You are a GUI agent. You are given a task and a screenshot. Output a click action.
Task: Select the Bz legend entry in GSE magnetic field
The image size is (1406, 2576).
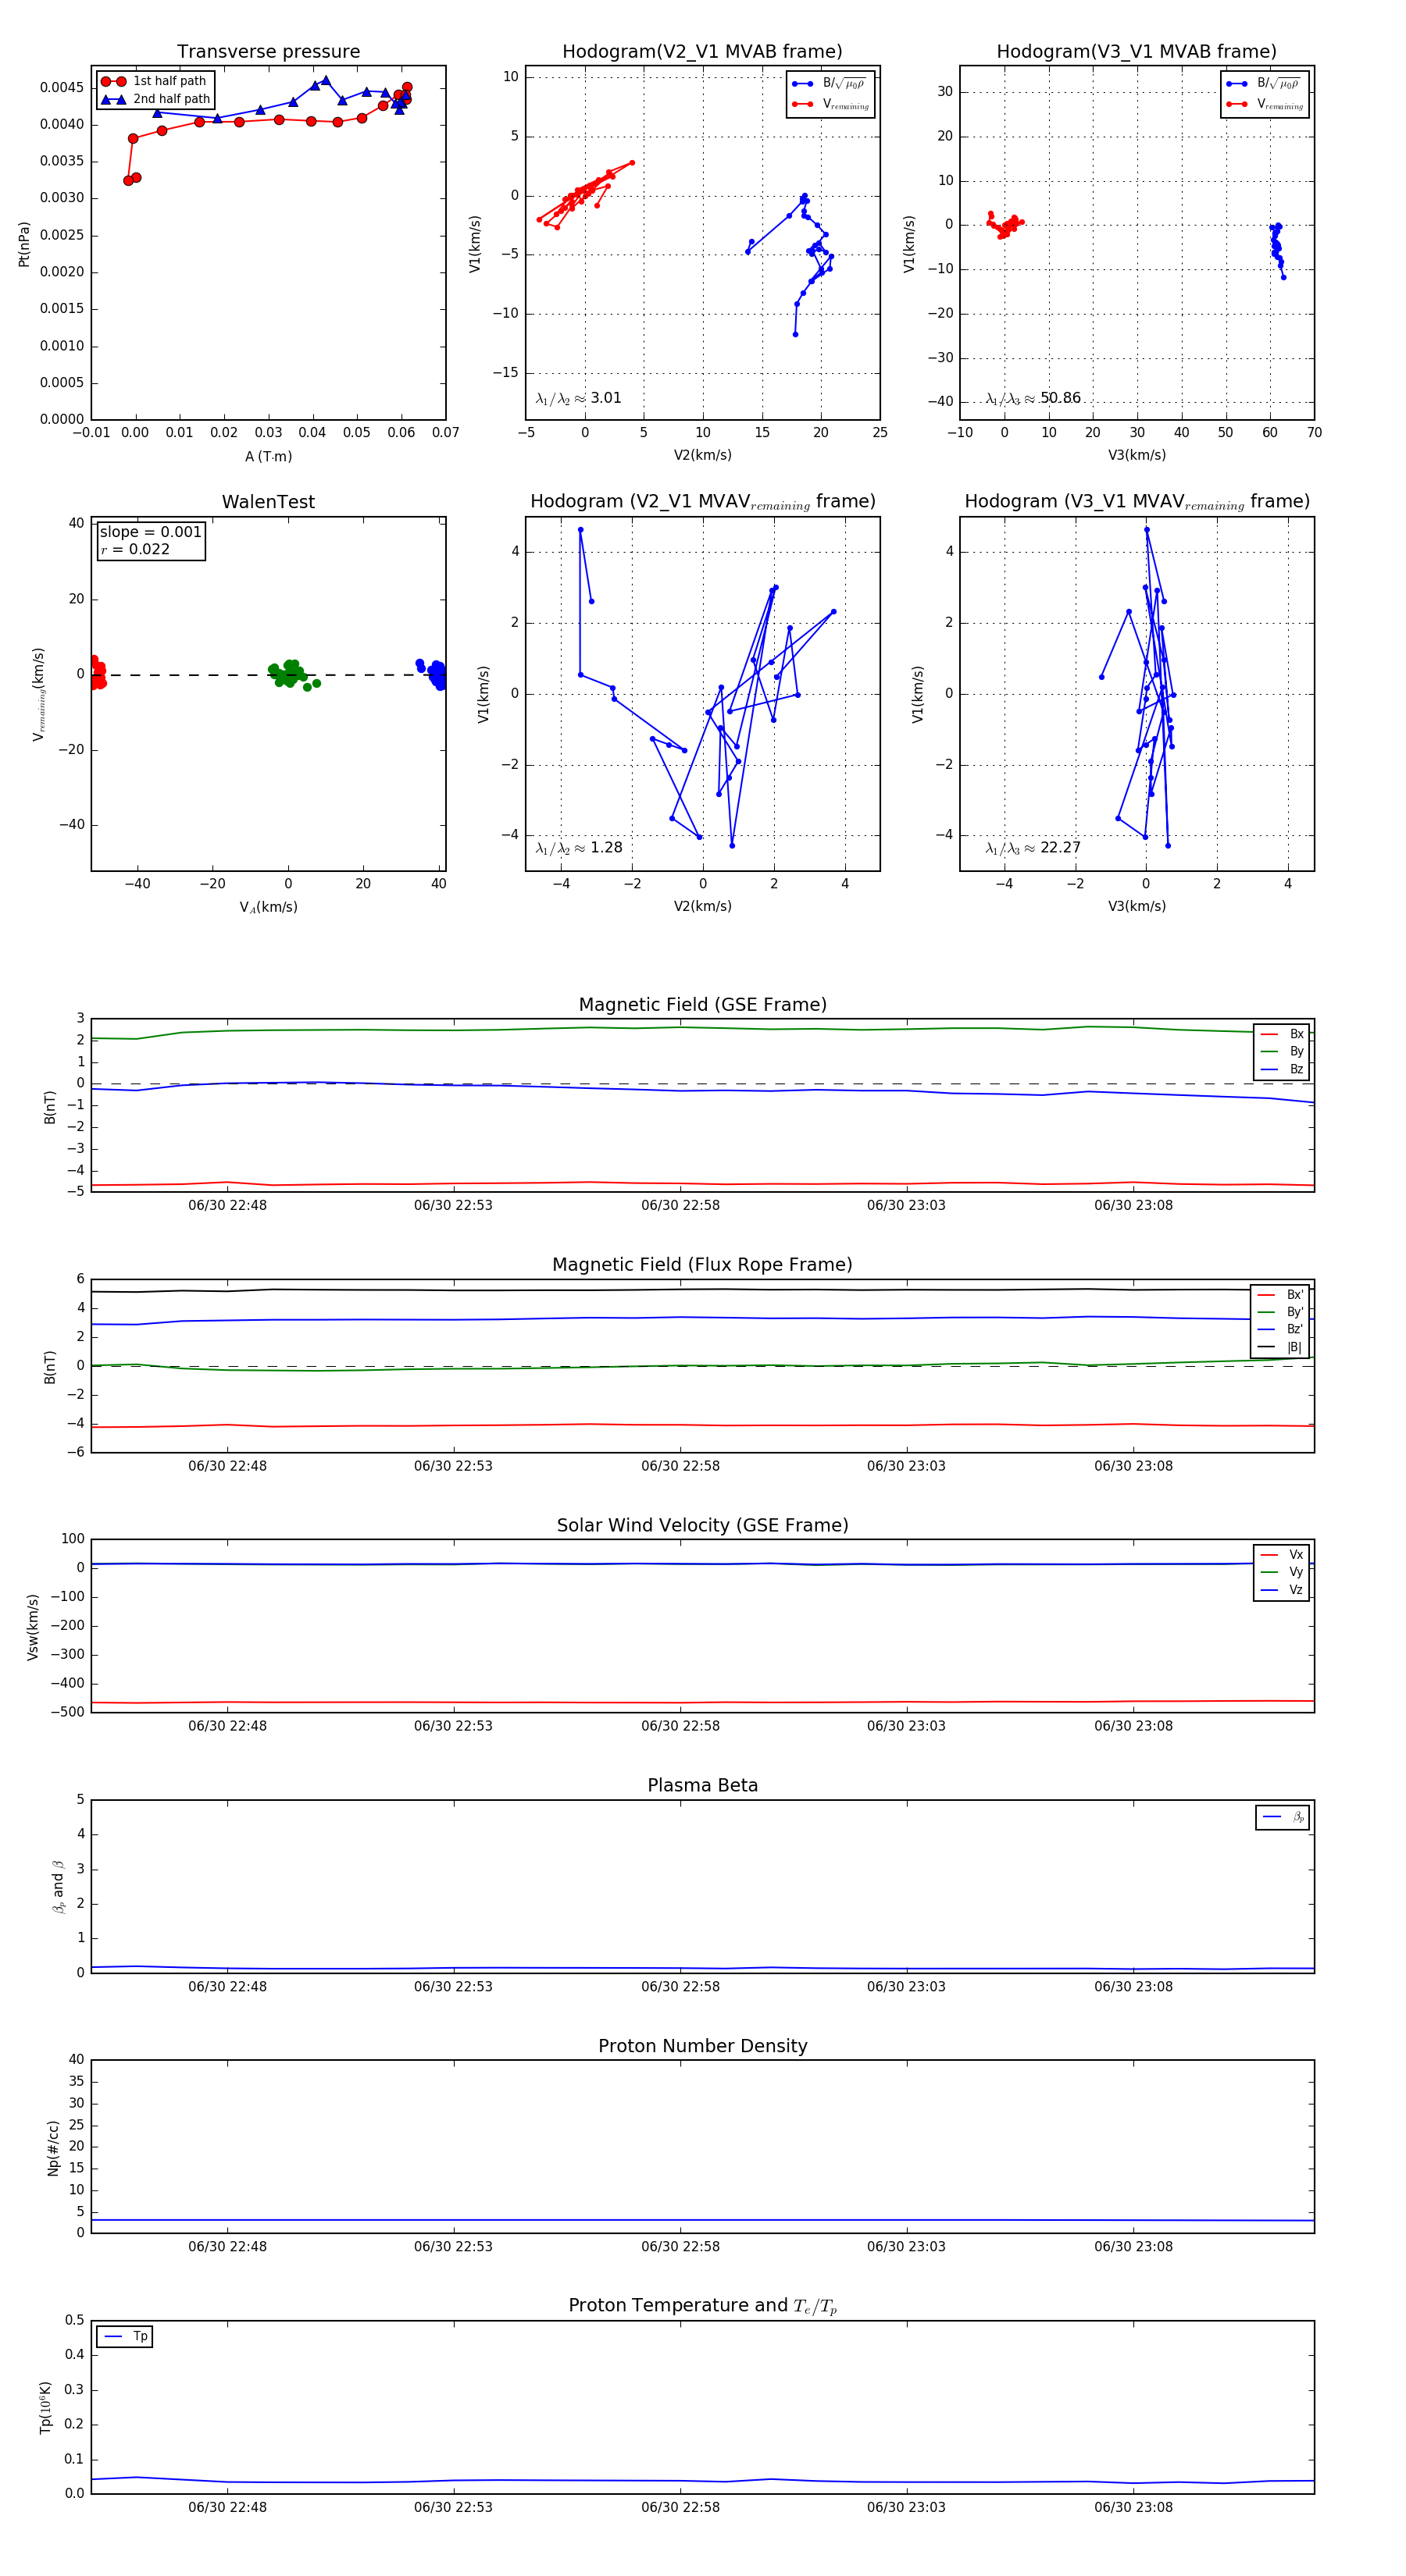pyautogui.click(x=1282, y=1069)
